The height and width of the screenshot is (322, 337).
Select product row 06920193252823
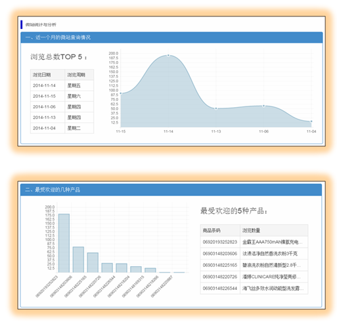point(254,242)
